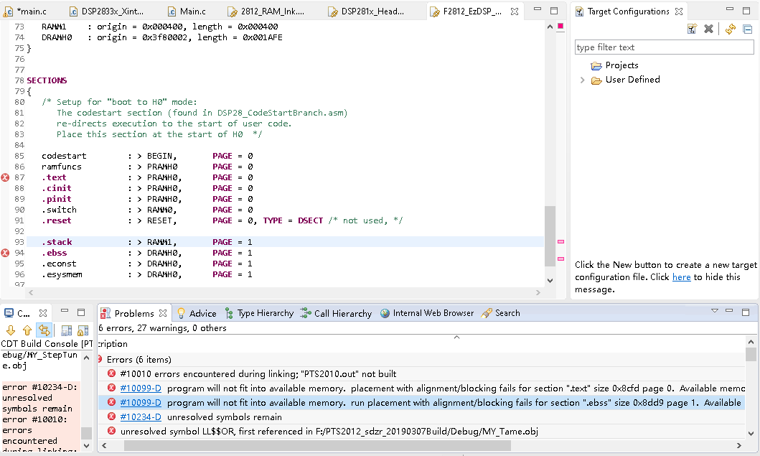Click the New Target Configuration icon

click(x=692, y=29)
